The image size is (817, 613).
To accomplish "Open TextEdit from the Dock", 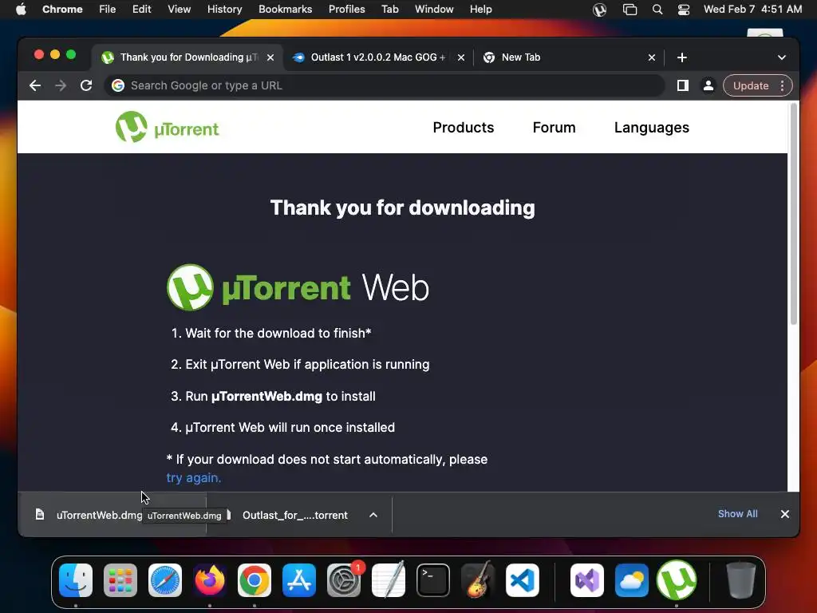I will (389, 579).
